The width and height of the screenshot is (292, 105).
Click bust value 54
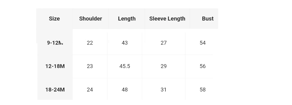click(203, 43)
